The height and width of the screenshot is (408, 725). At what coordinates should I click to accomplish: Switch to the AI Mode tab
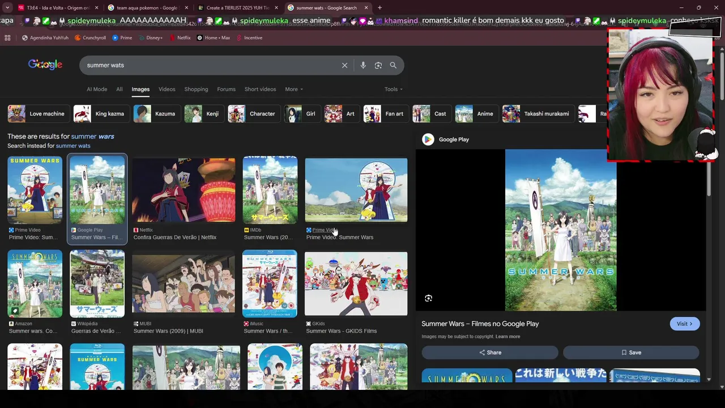coord(97,89)
